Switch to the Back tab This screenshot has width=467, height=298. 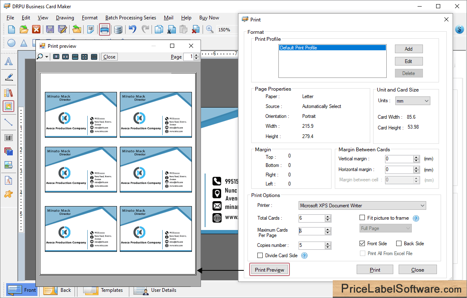tap(58, 290)
